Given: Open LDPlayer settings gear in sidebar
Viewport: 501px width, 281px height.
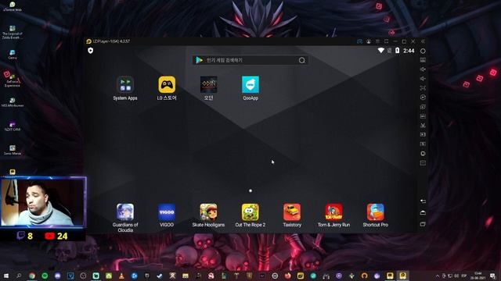Looking at the screenshot, I should tap(423, 51).
